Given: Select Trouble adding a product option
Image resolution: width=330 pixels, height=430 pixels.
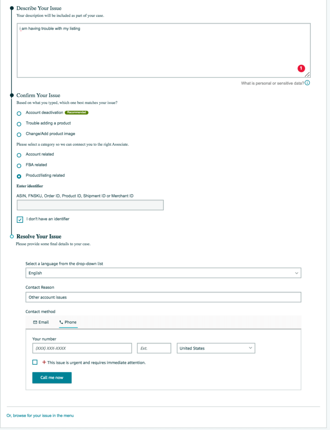Looking at the screenshot, I should [x=19, y=124].
